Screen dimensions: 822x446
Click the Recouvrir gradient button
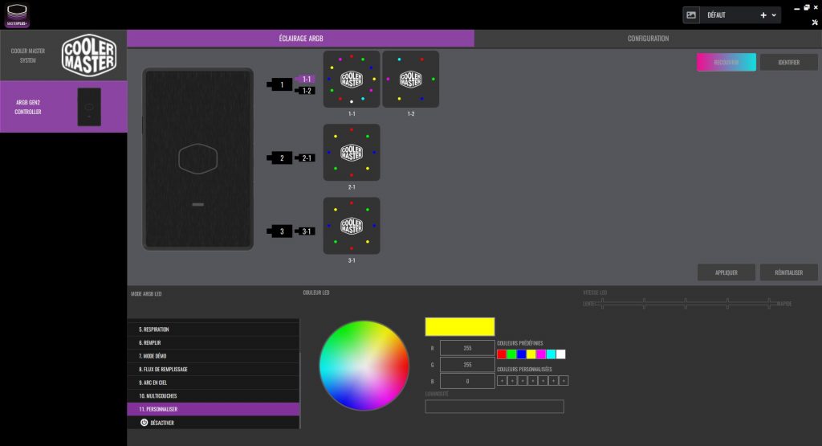click(x=726, y=62)
